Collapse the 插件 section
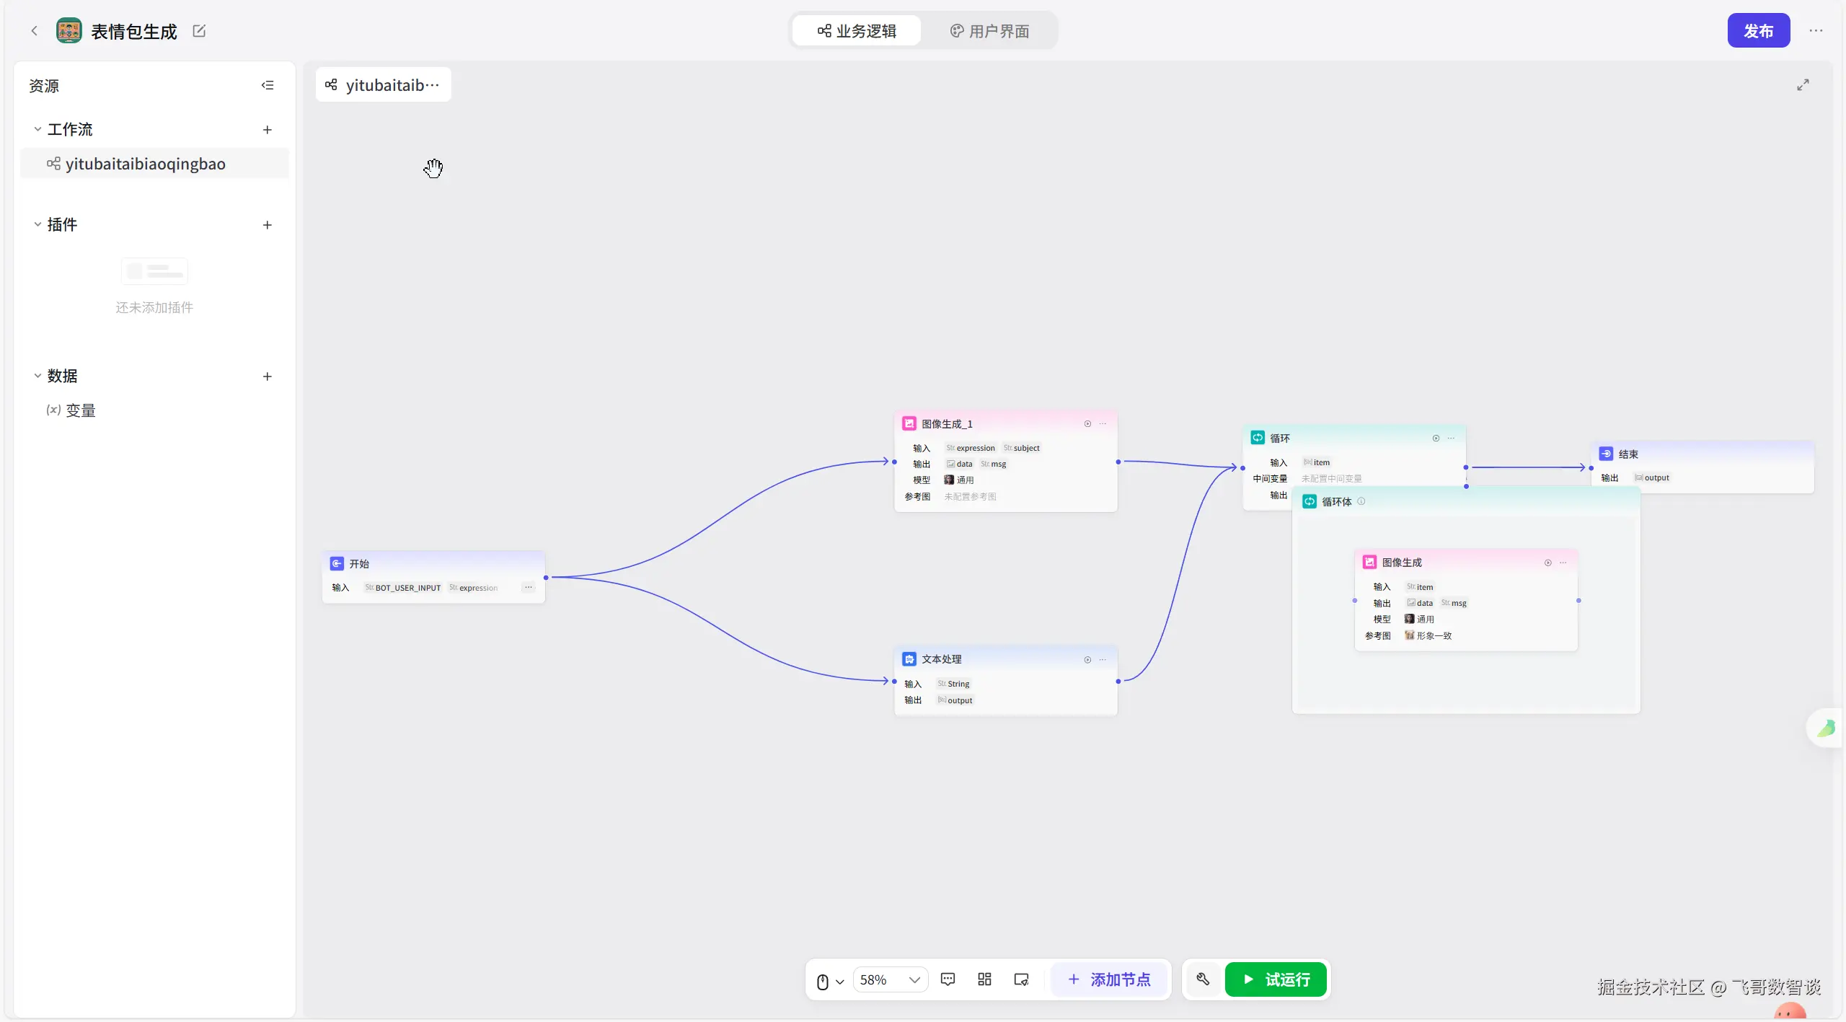1846x1022 pixels. pos(37,224)
